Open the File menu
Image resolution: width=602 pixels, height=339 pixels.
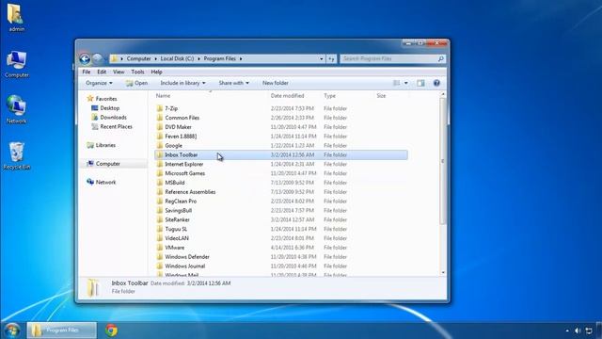point(87,72)
